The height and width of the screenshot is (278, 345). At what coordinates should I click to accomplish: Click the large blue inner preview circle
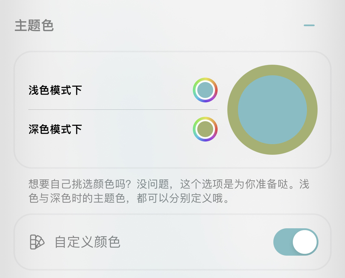tap(272, 110)
